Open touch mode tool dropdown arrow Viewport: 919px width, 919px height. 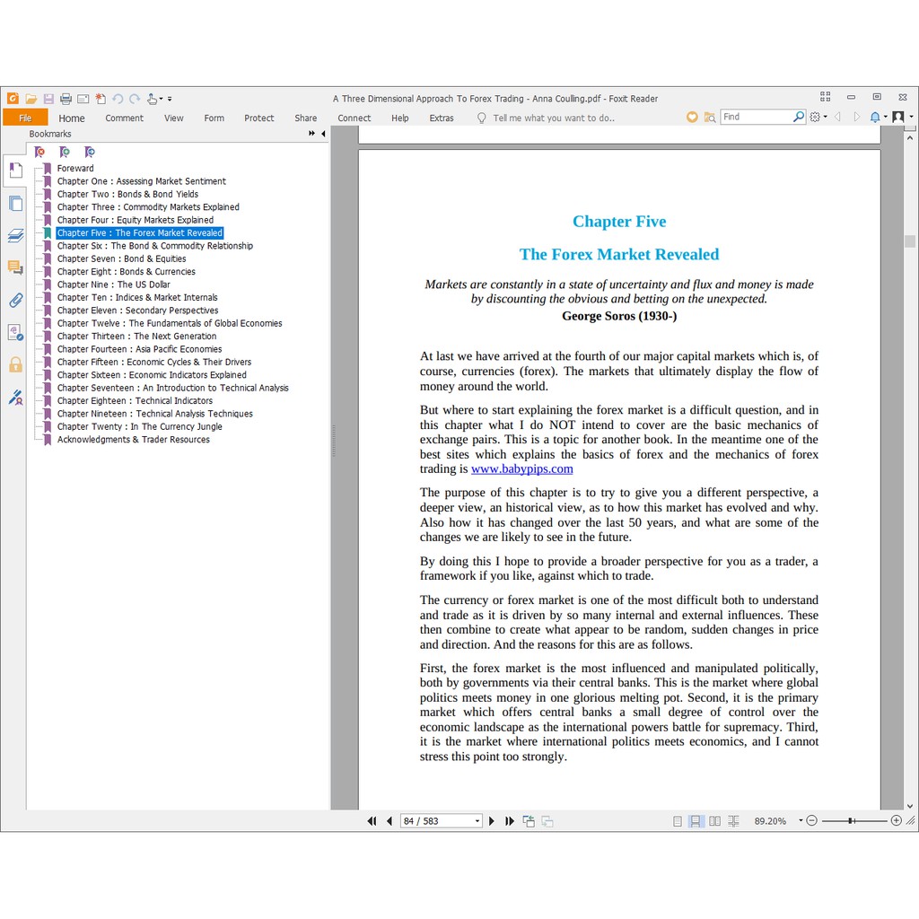coord(162,99)
